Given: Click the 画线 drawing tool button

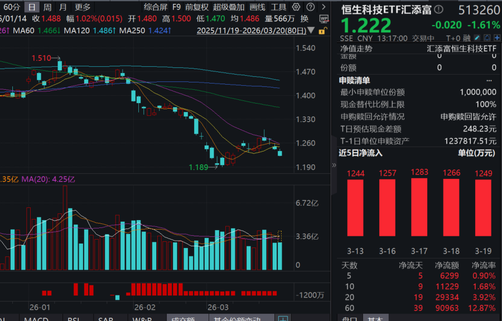Looking at the screenshot, I should click(x=257, y=7).
